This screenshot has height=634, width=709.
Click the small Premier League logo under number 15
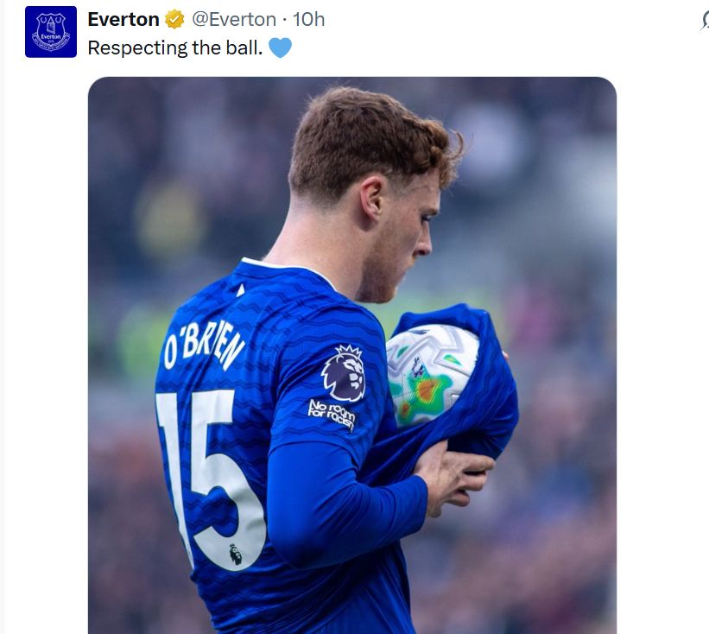pos(236,554)
